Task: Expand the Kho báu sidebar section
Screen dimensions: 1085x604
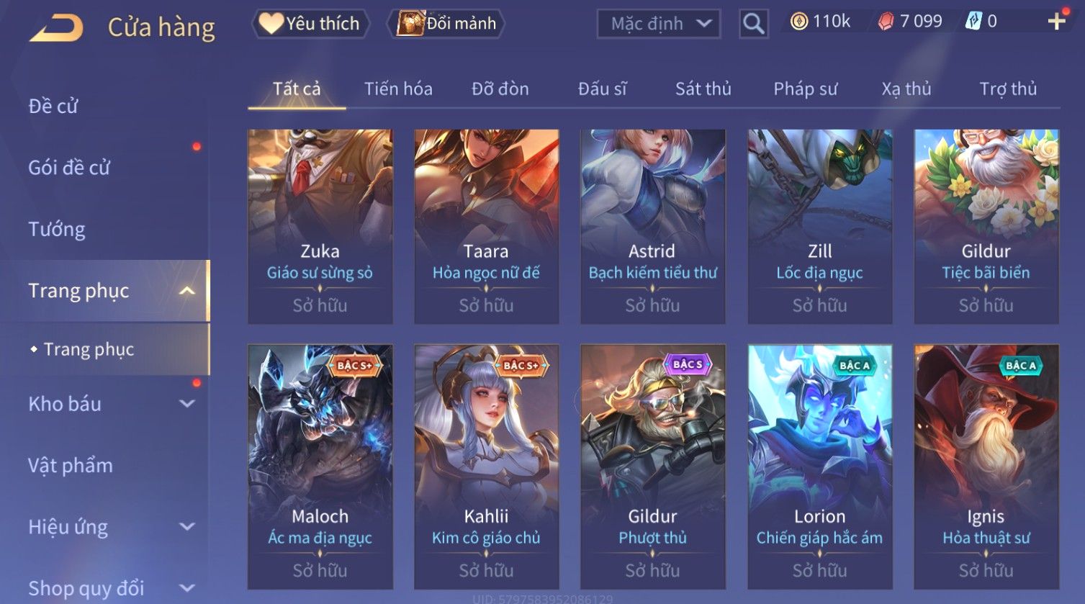Action: click(x=187, y=404)
